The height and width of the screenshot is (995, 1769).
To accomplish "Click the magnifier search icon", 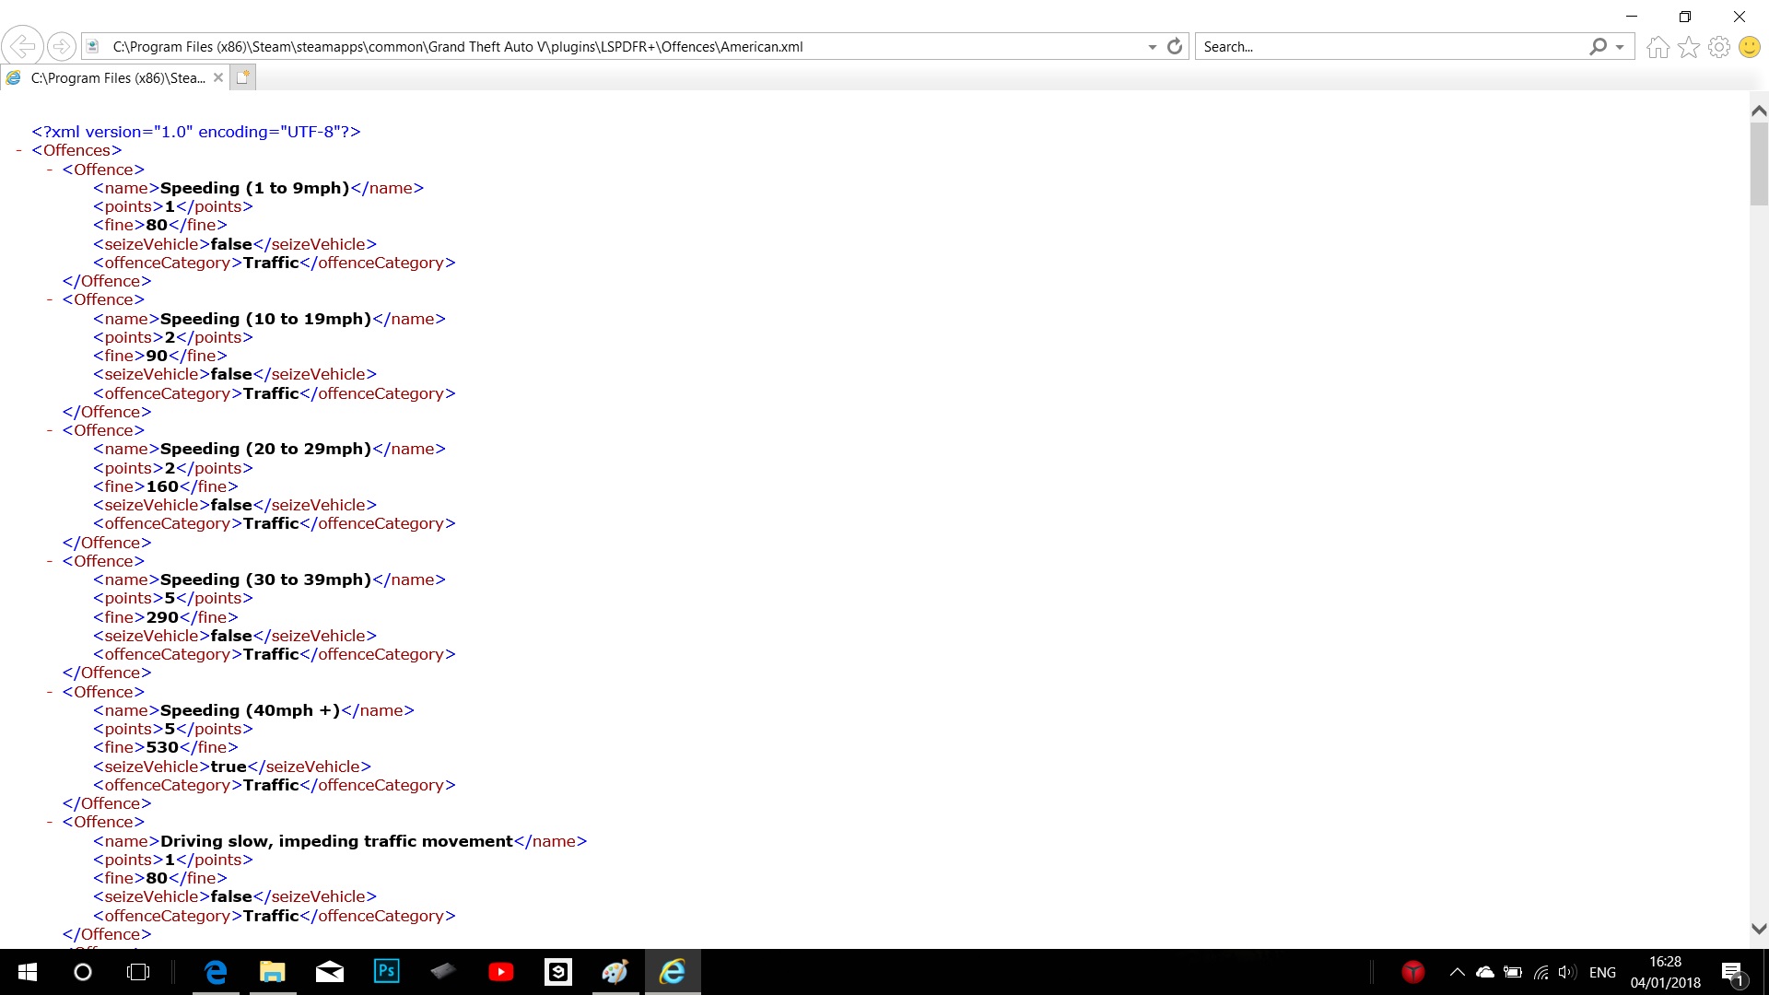I will pyautogui.click(x=1598, y=46).
